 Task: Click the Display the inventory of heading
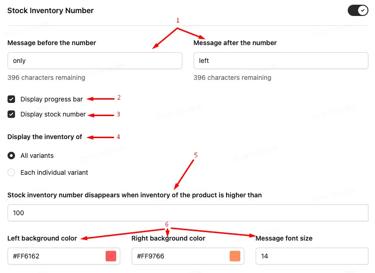coord(45,137)
